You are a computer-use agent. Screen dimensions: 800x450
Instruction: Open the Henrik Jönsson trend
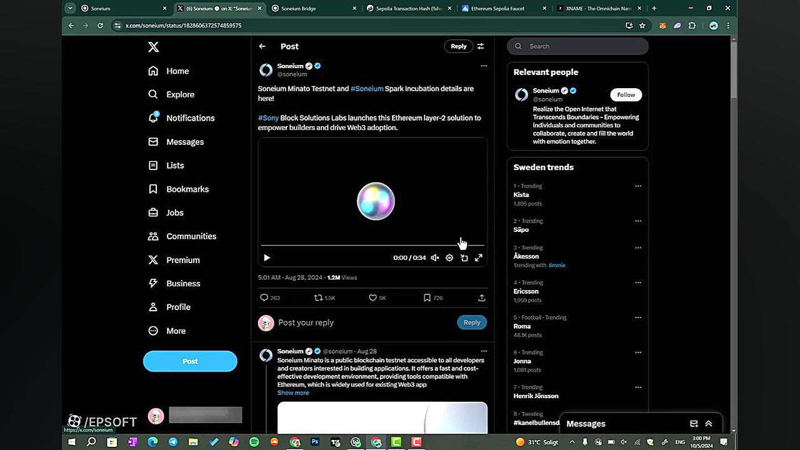pyautogui.click(x=536, y=396)
